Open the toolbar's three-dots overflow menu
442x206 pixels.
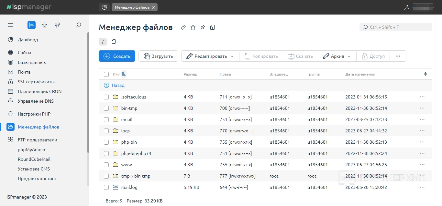coord(398,56)
